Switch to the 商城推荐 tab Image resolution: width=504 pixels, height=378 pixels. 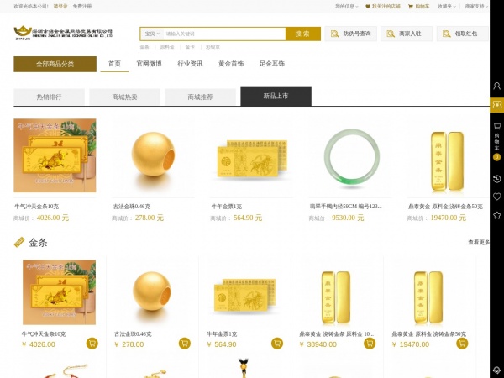[x=200, y=97]
